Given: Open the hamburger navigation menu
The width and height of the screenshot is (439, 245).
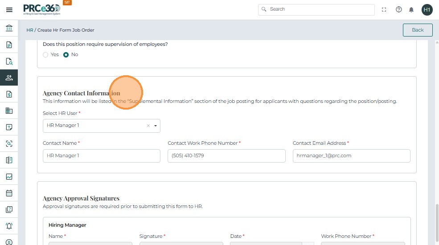Looking at the screenshot, I should (9, 10).
